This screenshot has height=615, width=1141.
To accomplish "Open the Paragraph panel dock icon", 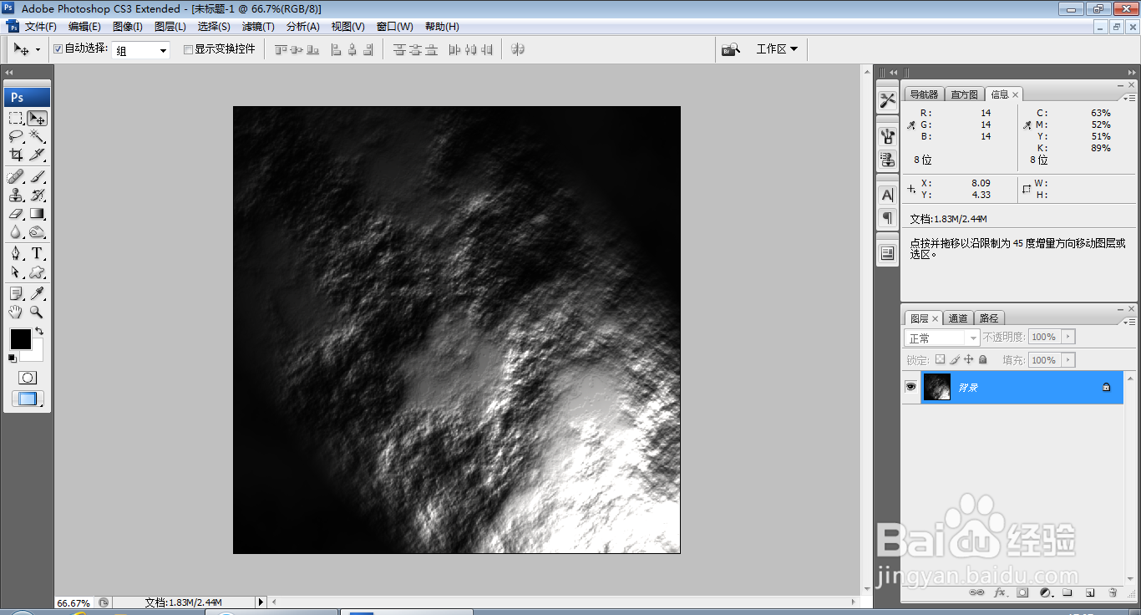I will coord(887,217).
